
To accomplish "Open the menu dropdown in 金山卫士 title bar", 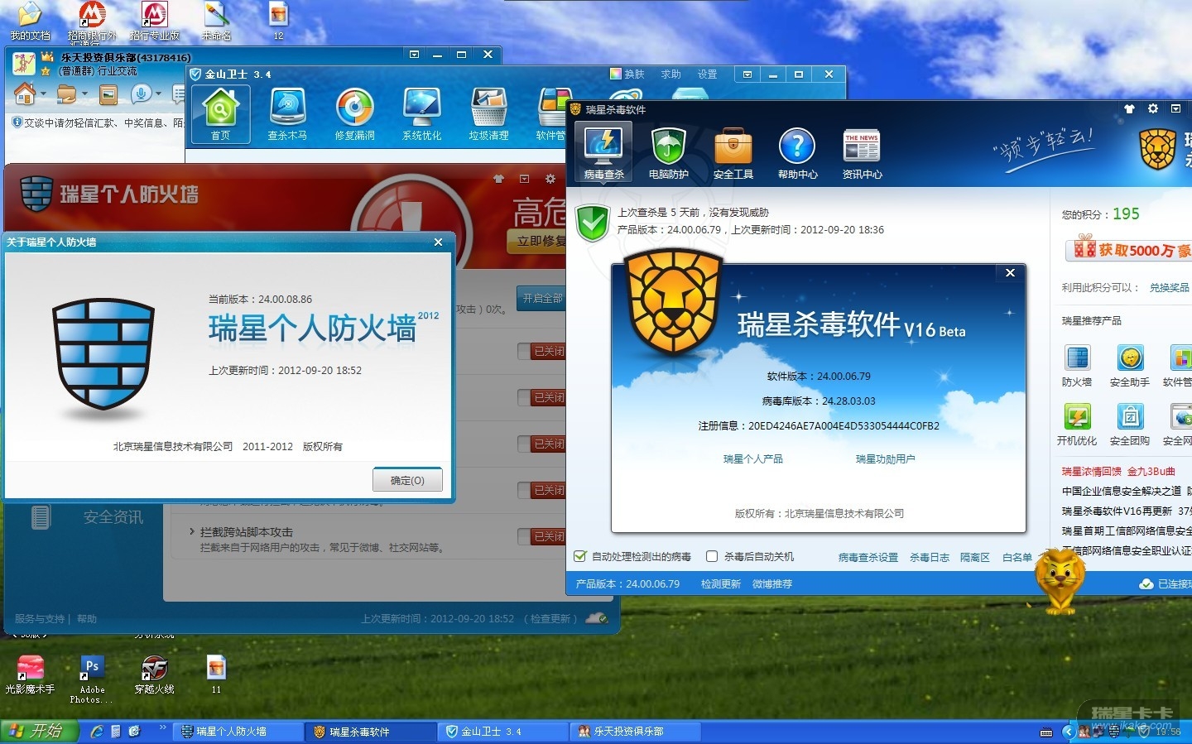I will coord(747,74).
